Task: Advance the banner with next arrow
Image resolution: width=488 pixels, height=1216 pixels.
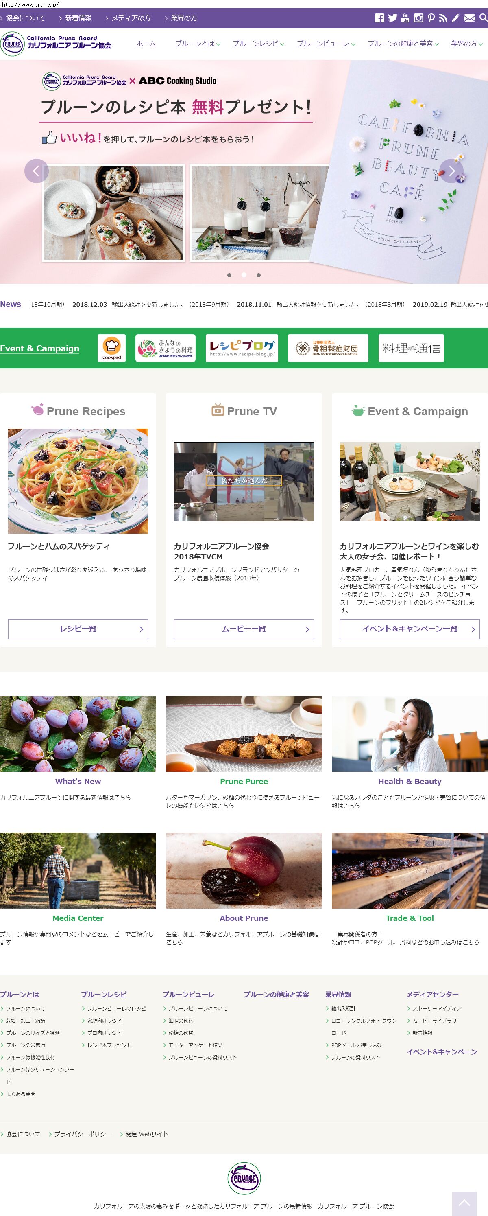Action: click(451, 171)
